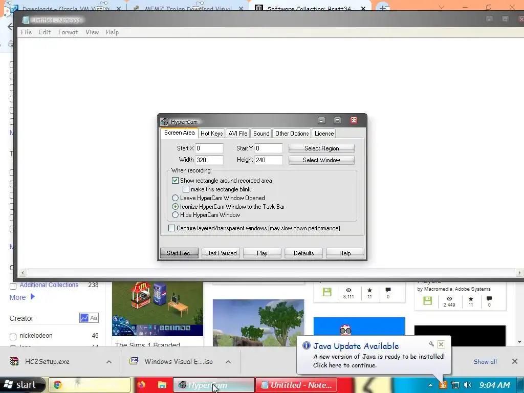524x393 pixels.
Task: Expand Windows Visual E...iso download options
Action: coord(228,362)
